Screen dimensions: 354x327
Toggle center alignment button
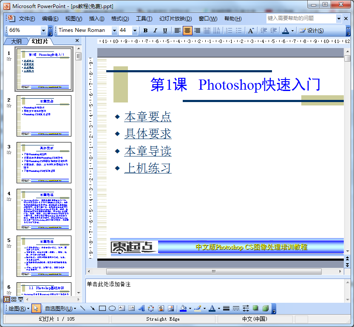187,31
